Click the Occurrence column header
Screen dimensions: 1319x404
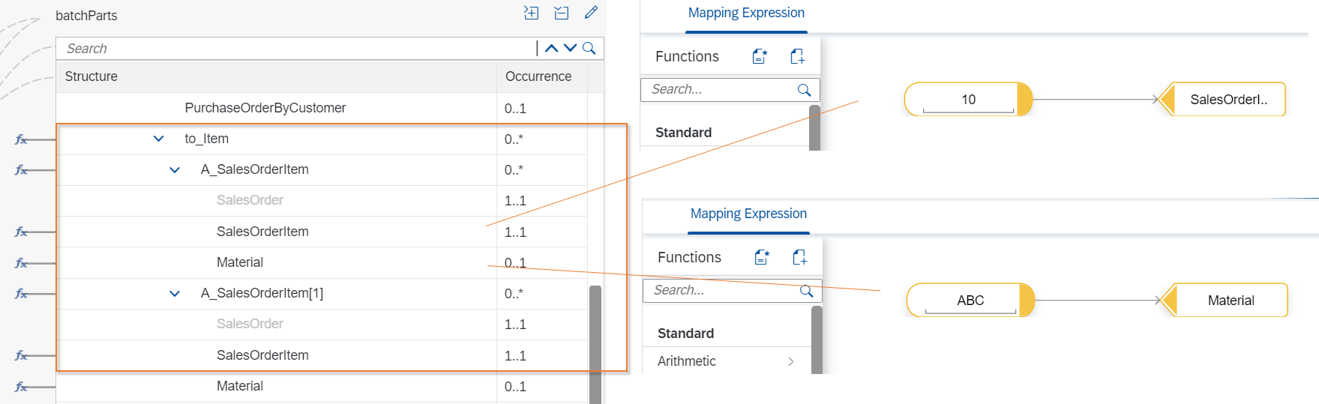pyautogui.click(x=541, y=76)
